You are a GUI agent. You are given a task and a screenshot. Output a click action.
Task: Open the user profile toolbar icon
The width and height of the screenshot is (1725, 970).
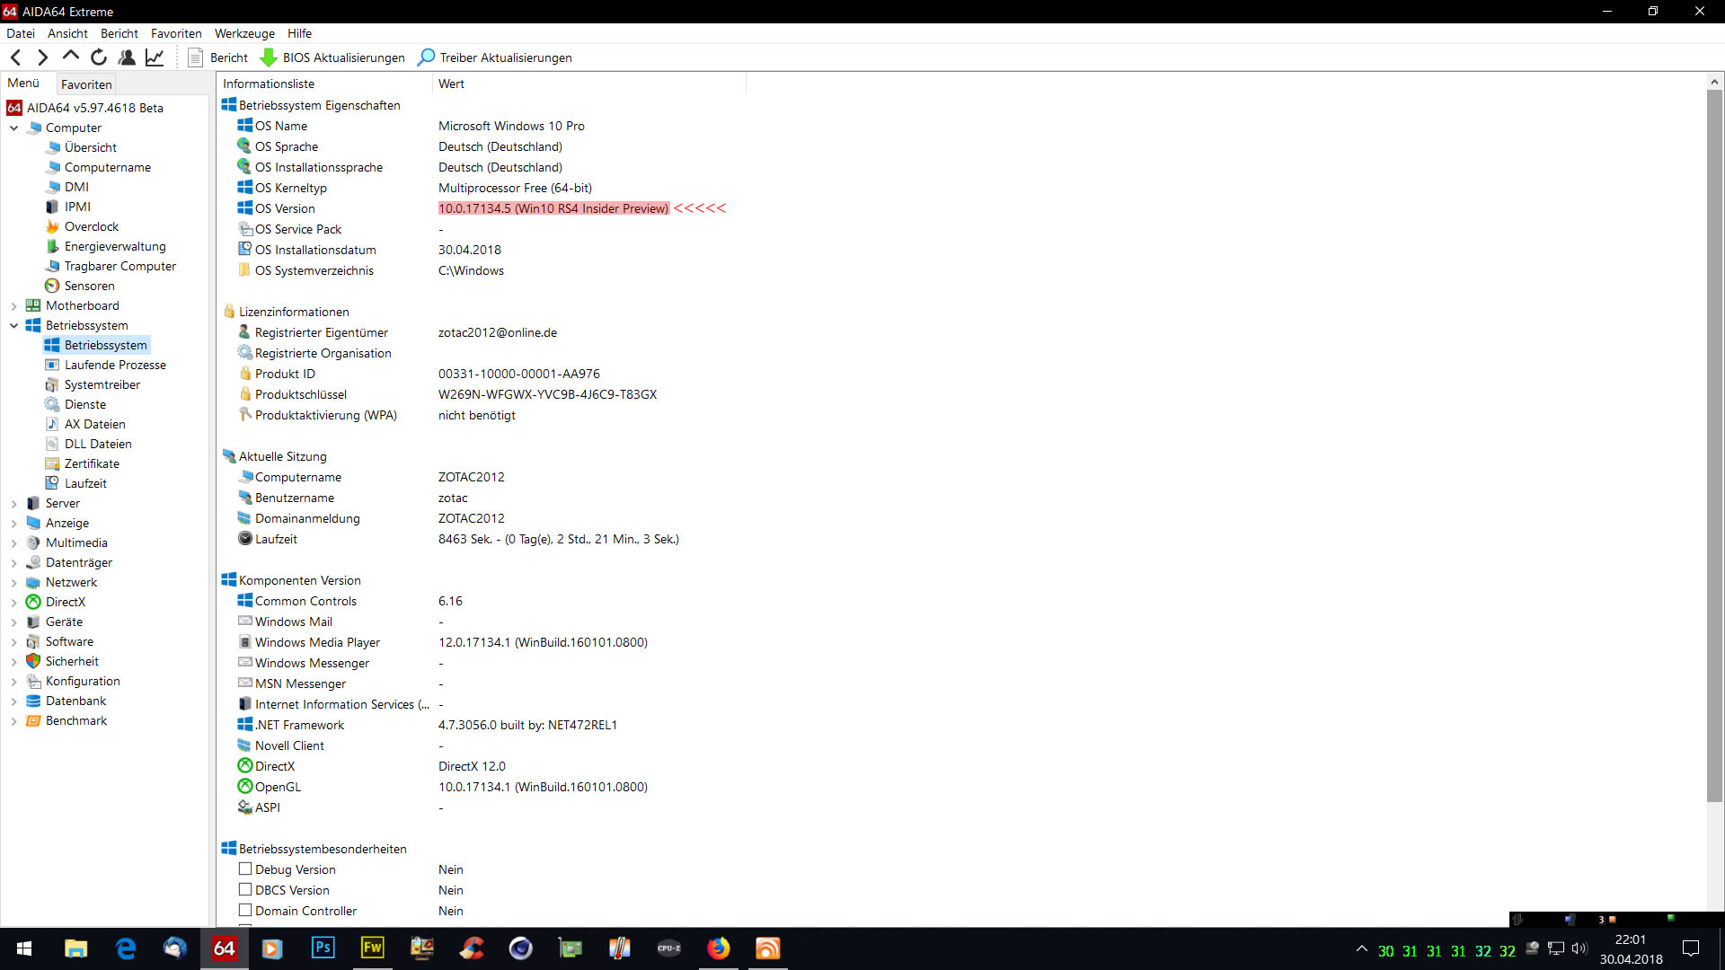pyautogui.click(x=127, y=57)
